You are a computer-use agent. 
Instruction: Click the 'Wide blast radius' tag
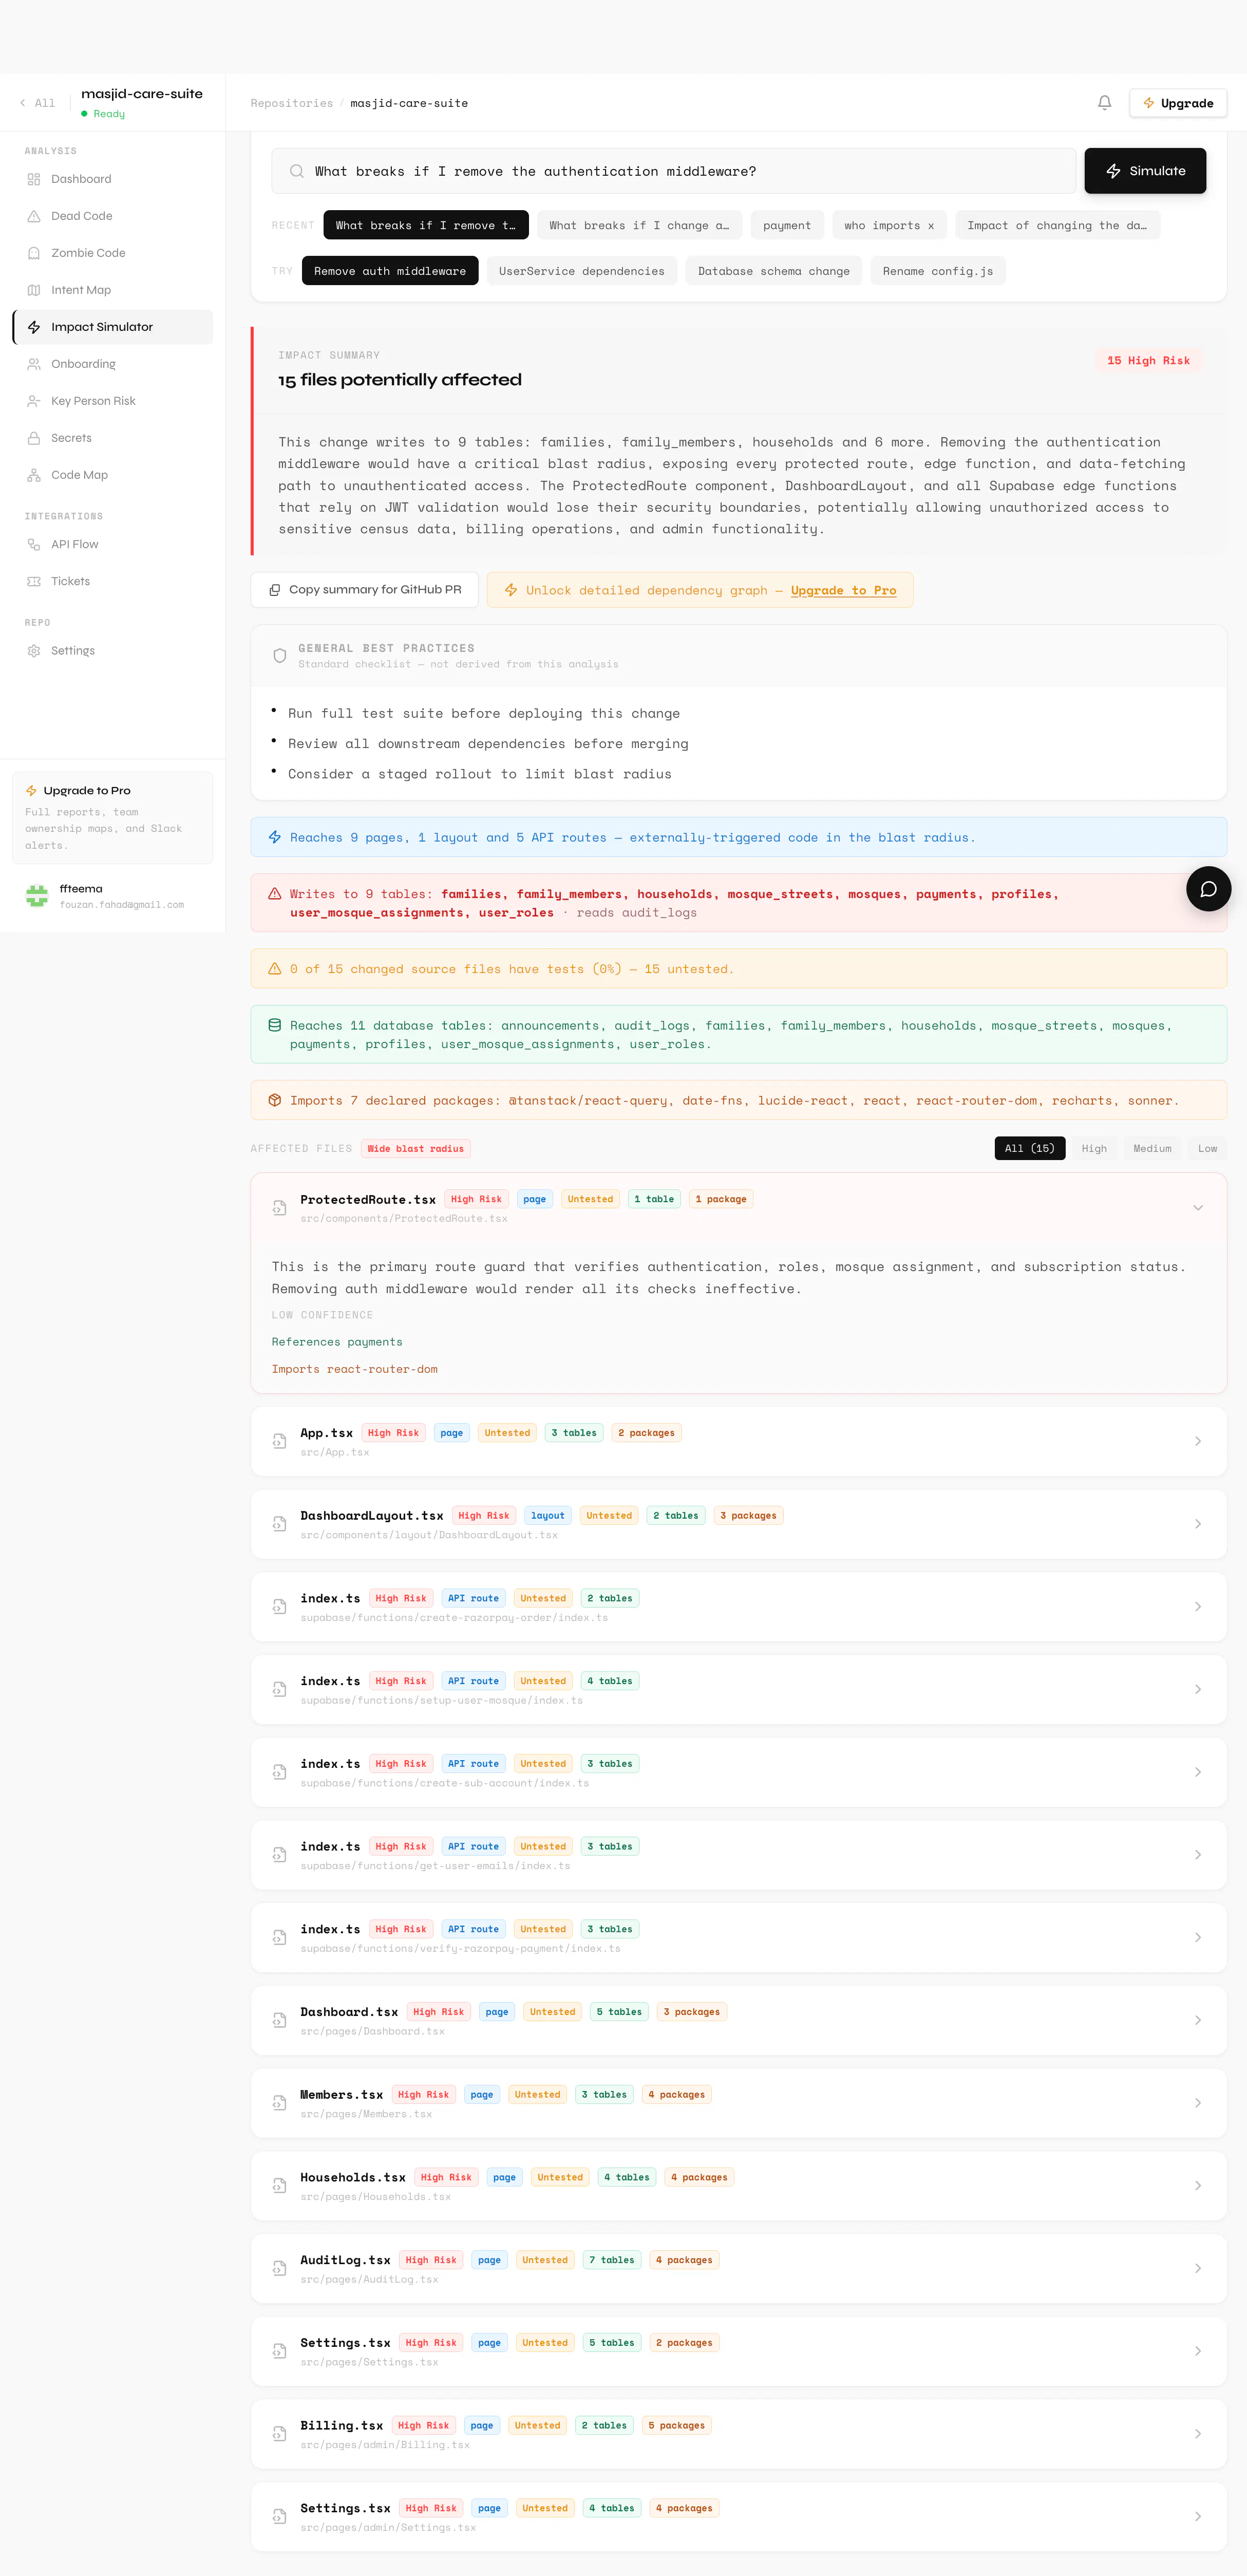(x=416, y=1148)
